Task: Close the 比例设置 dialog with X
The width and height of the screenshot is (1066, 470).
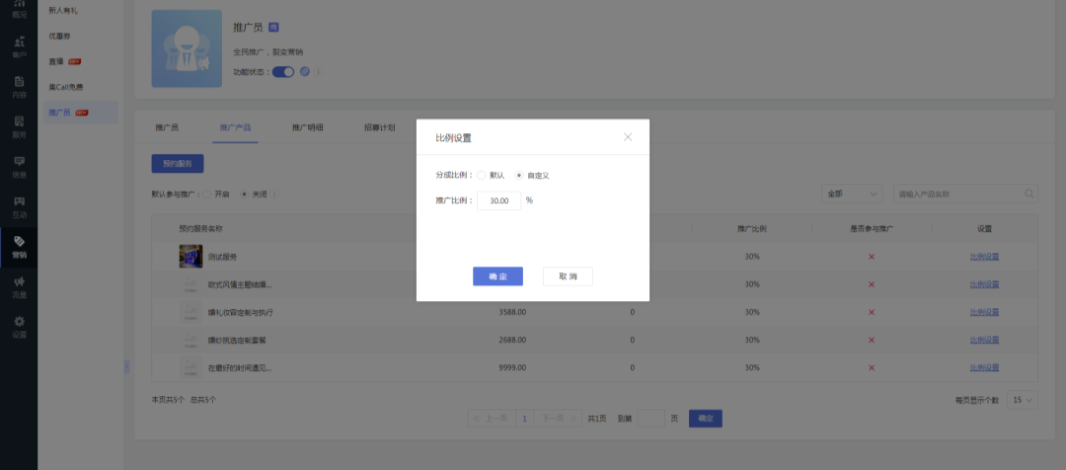Action: click(x=628, y=137)
